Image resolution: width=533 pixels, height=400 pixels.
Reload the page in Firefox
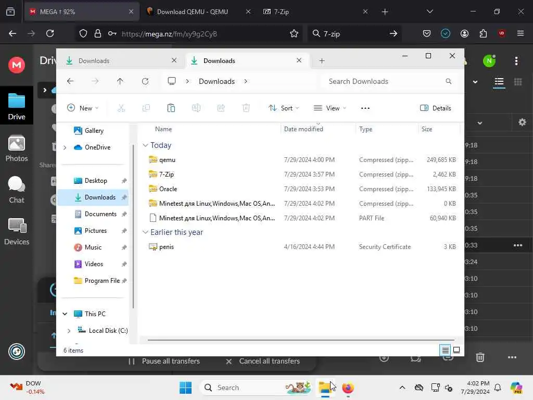click(50, 33)
